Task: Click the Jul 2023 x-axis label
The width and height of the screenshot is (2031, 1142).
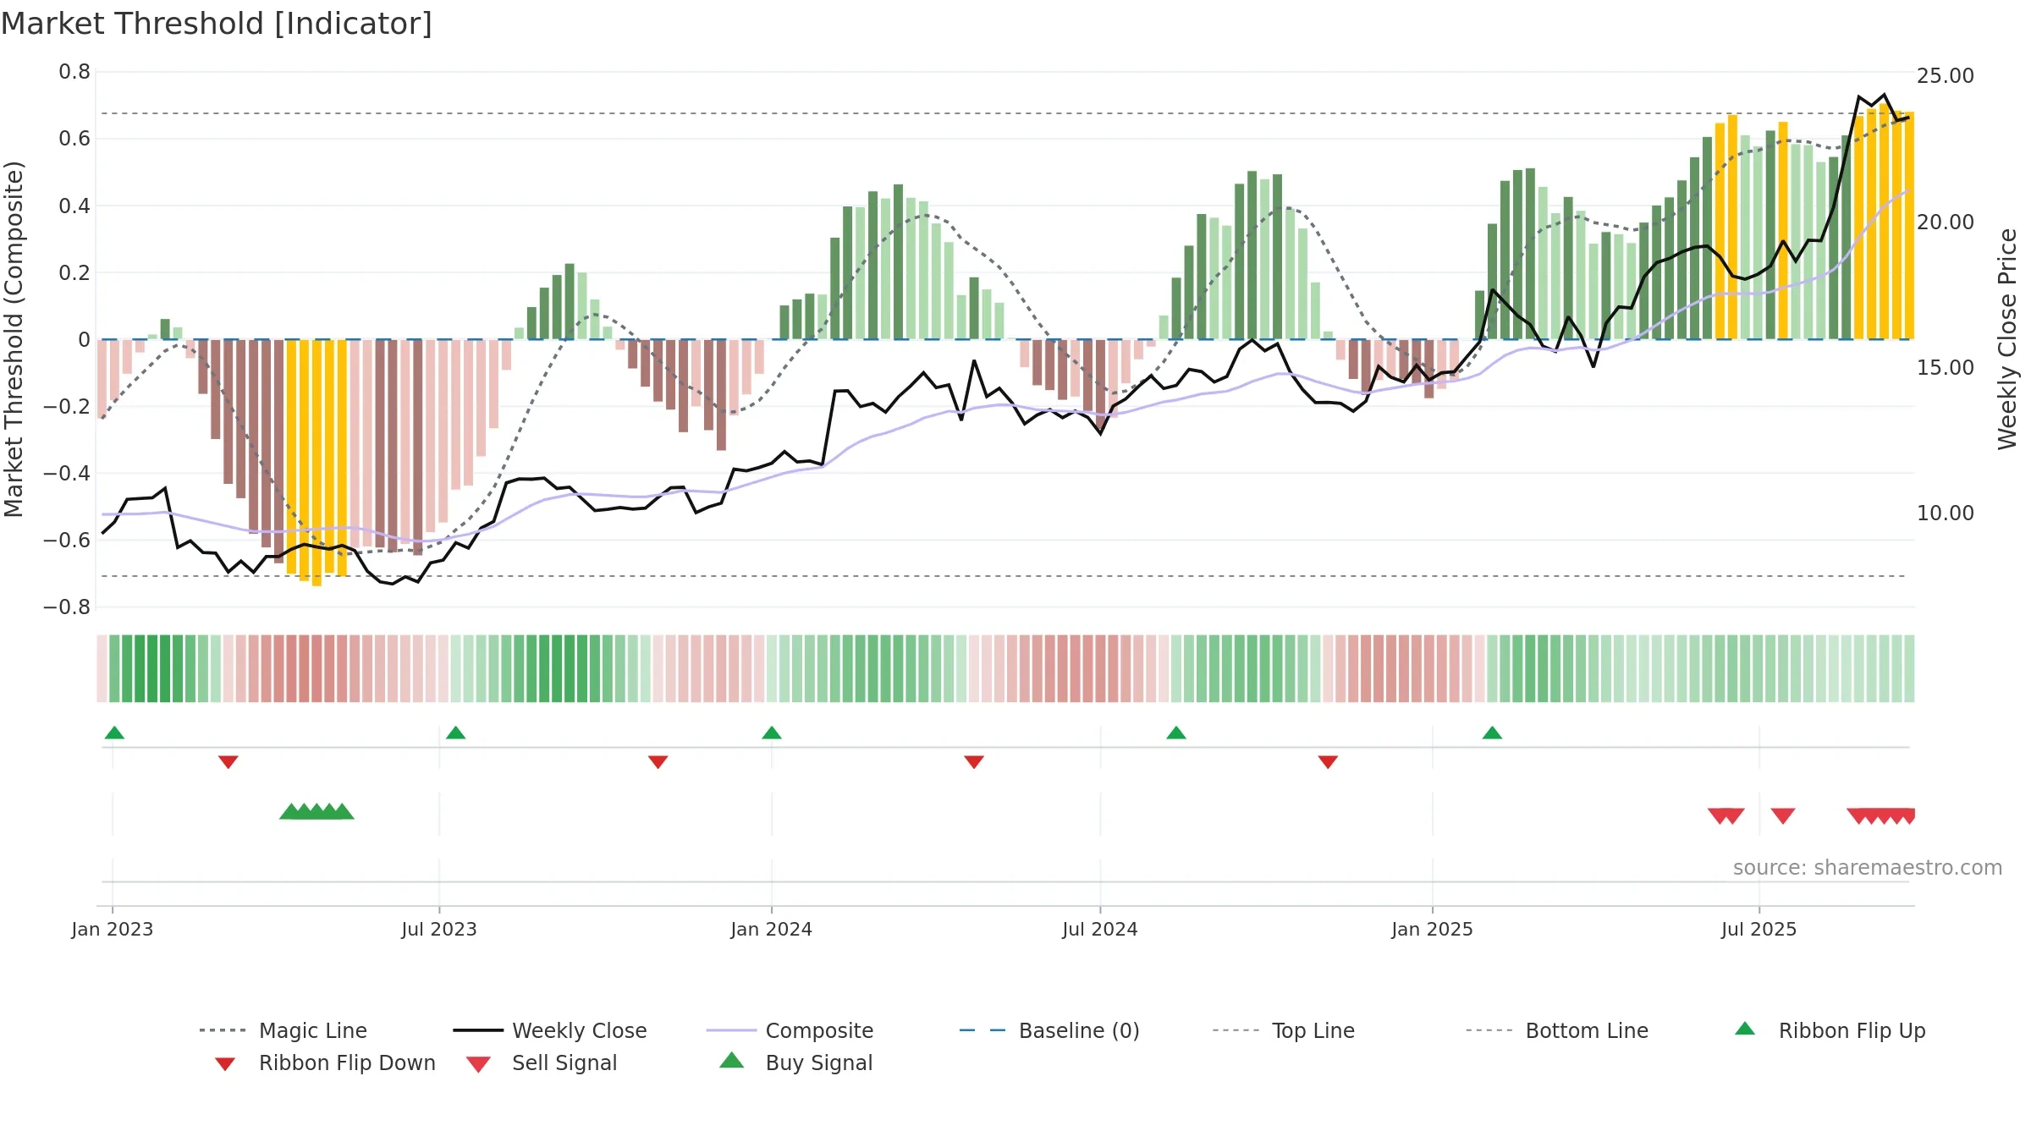Action: click(x=439, y=929)
